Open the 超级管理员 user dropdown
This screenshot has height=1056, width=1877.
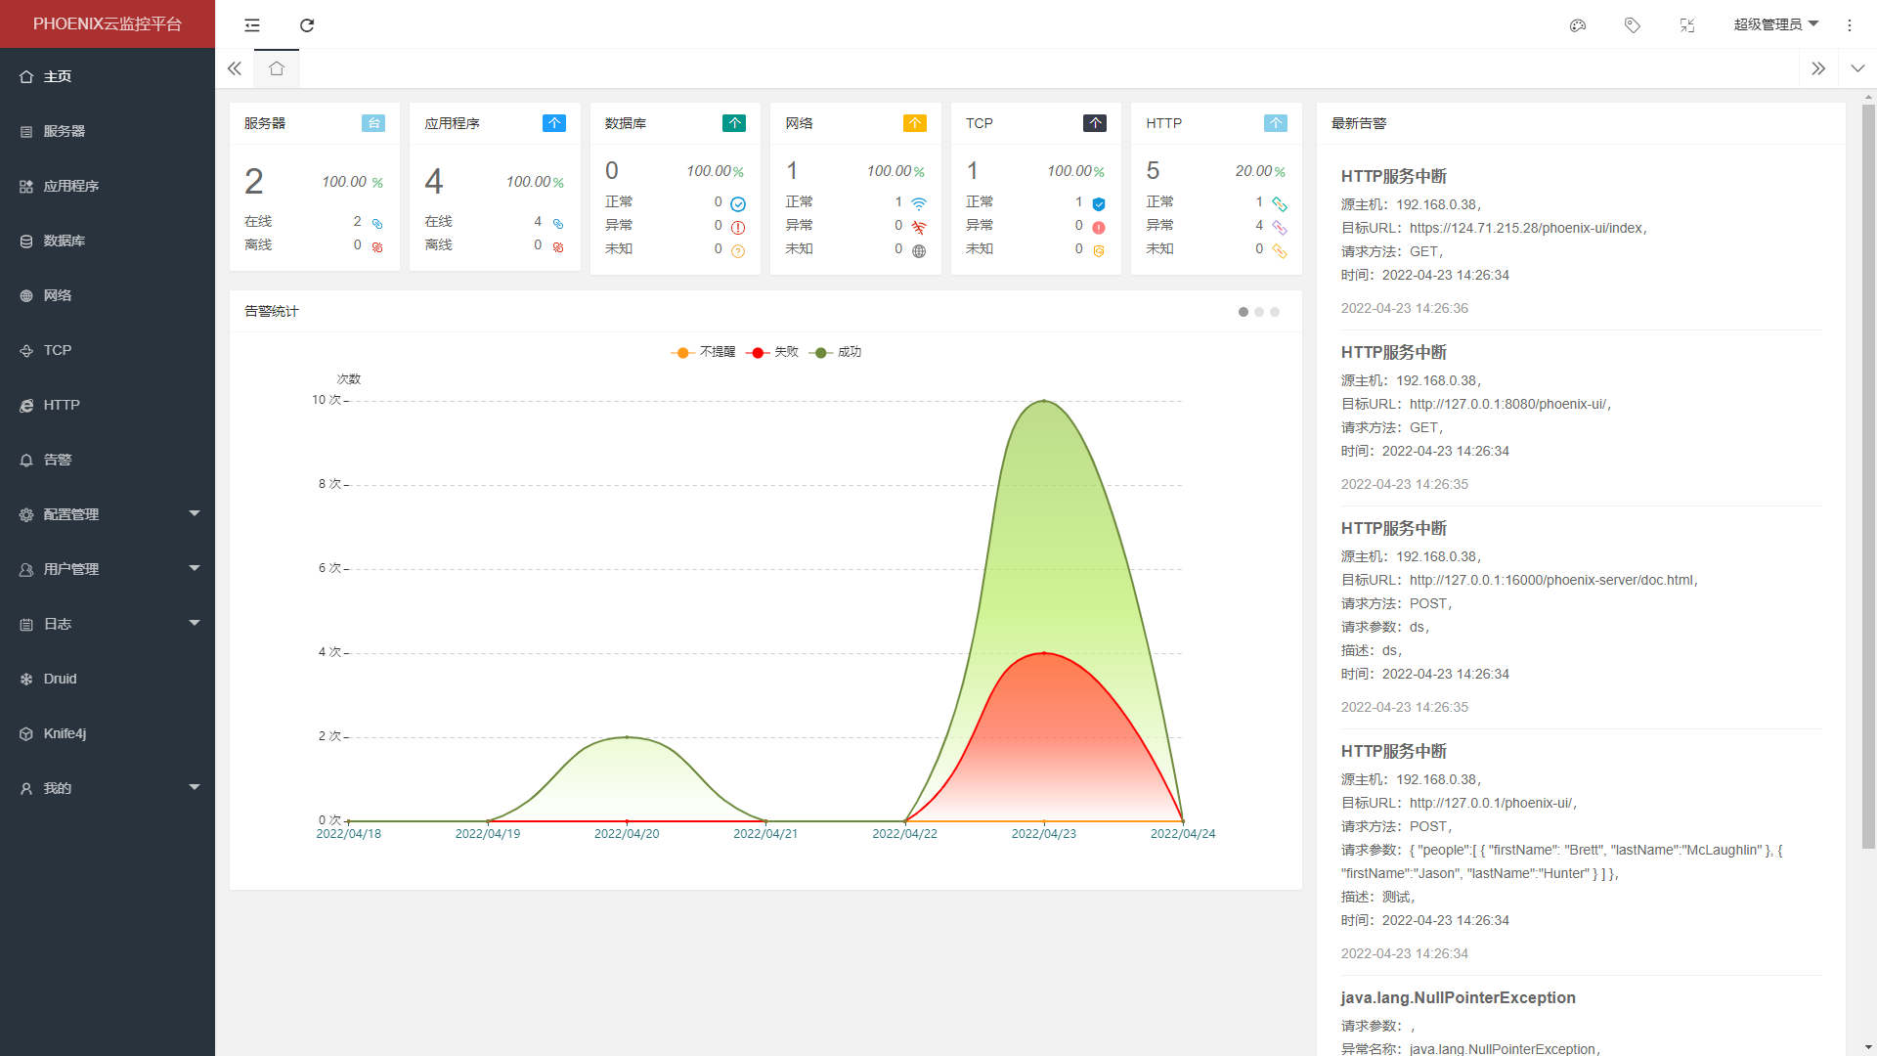pyautogui.click(x=1775, y=24)
